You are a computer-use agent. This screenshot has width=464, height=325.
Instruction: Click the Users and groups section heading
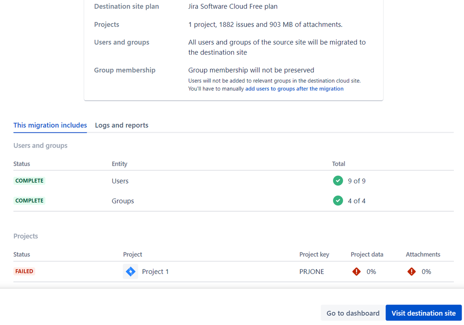coord(40,145)
